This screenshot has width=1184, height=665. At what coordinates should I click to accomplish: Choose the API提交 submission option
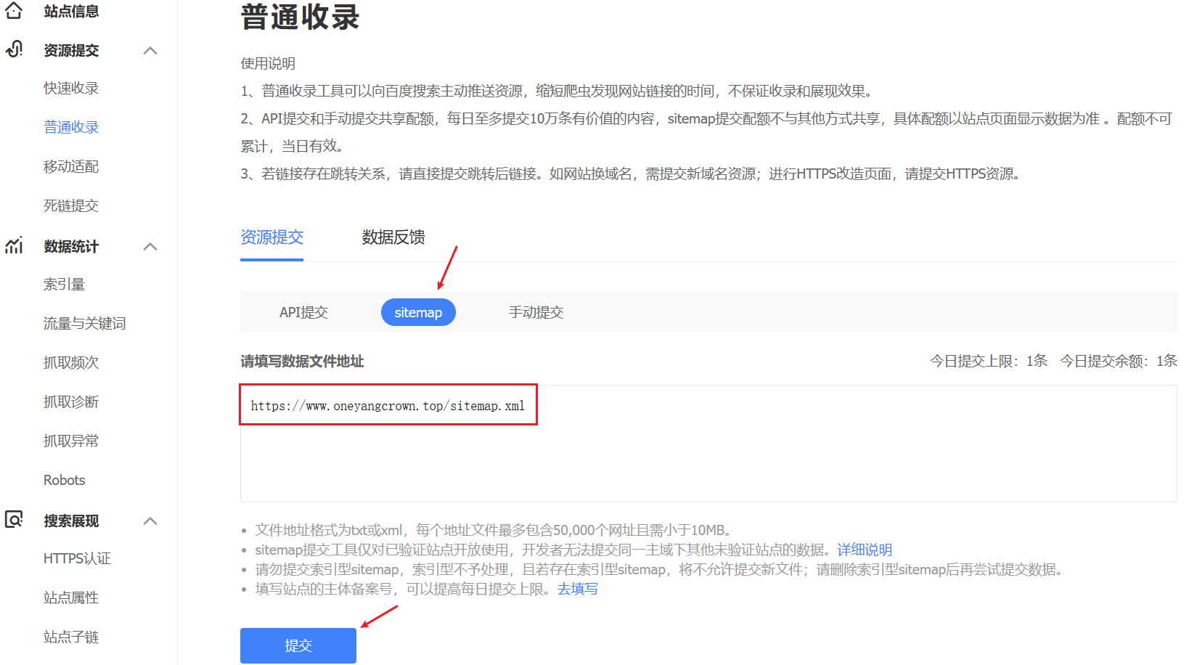pyautogui.click(x=303, y=312)
